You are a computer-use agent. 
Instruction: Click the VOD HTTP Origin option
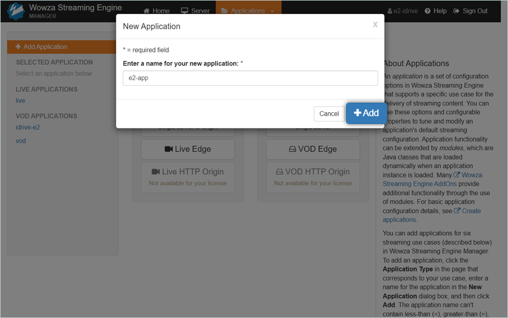coord(313,177)
